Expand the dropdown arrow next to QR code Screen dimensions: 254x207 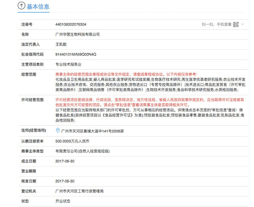pos(242,24)
